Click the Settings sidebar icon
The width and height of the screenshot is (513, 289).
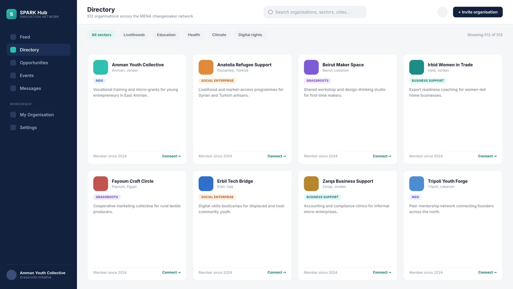(x=13, y=128)
